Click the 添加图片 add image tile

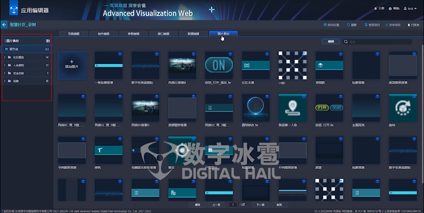point(72,65)
